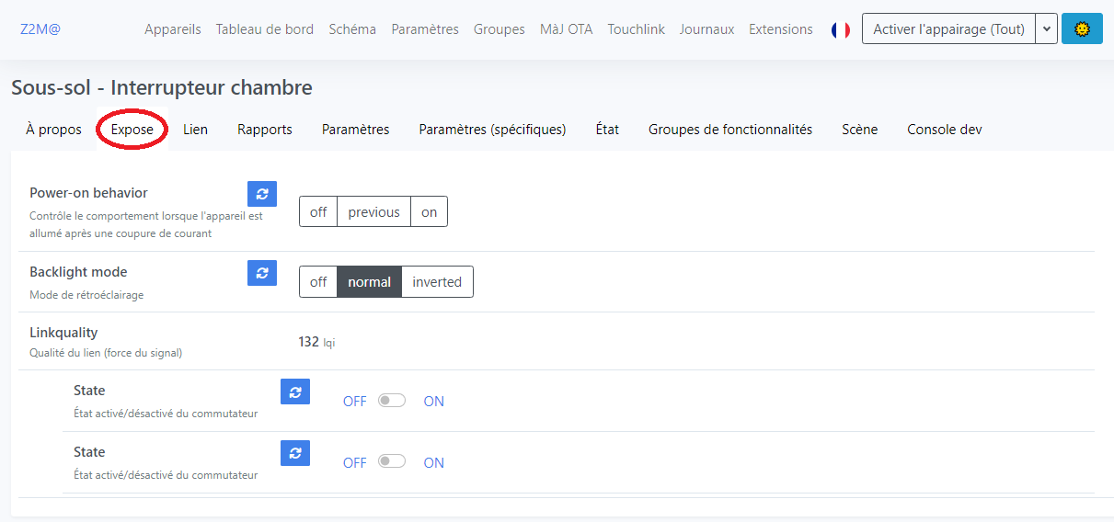Image resolution: width=1114 pixels, height=522 pixels.
Task: Open the Schéma page
Action: click(x=352, y=29)
